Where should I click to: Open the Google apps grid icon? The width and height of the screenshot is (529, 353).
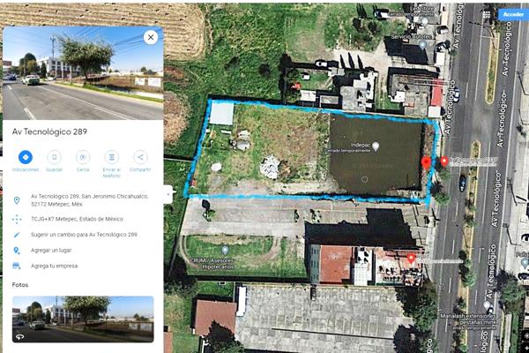point(487,15)
